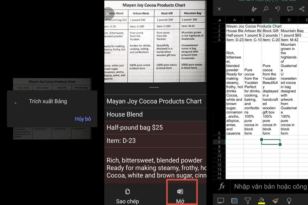Tap the share icon in Excel toolbar
Viewport: 308px width, 205px height.
302,9
